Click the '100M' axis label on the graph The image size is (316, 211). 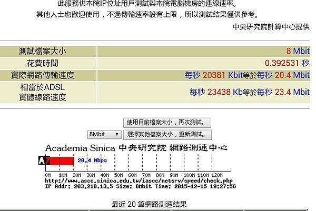tap(189, 175)
